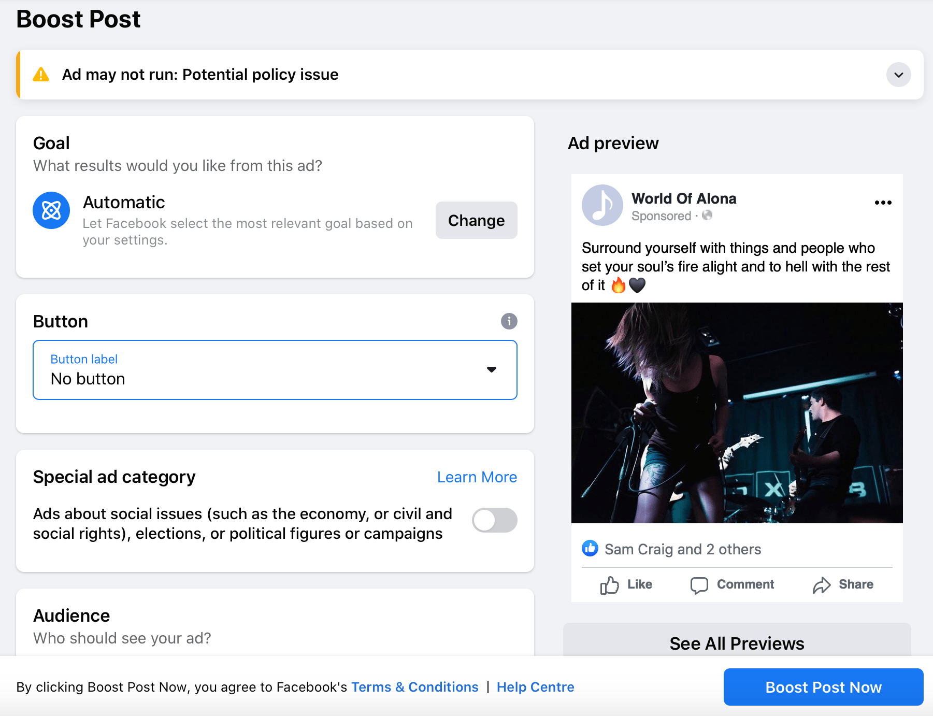Image resolution: width=933 pixels, height=716 pixels.
Task: Open the ad preview three-dot menu
Action: (x=883, y=203)
